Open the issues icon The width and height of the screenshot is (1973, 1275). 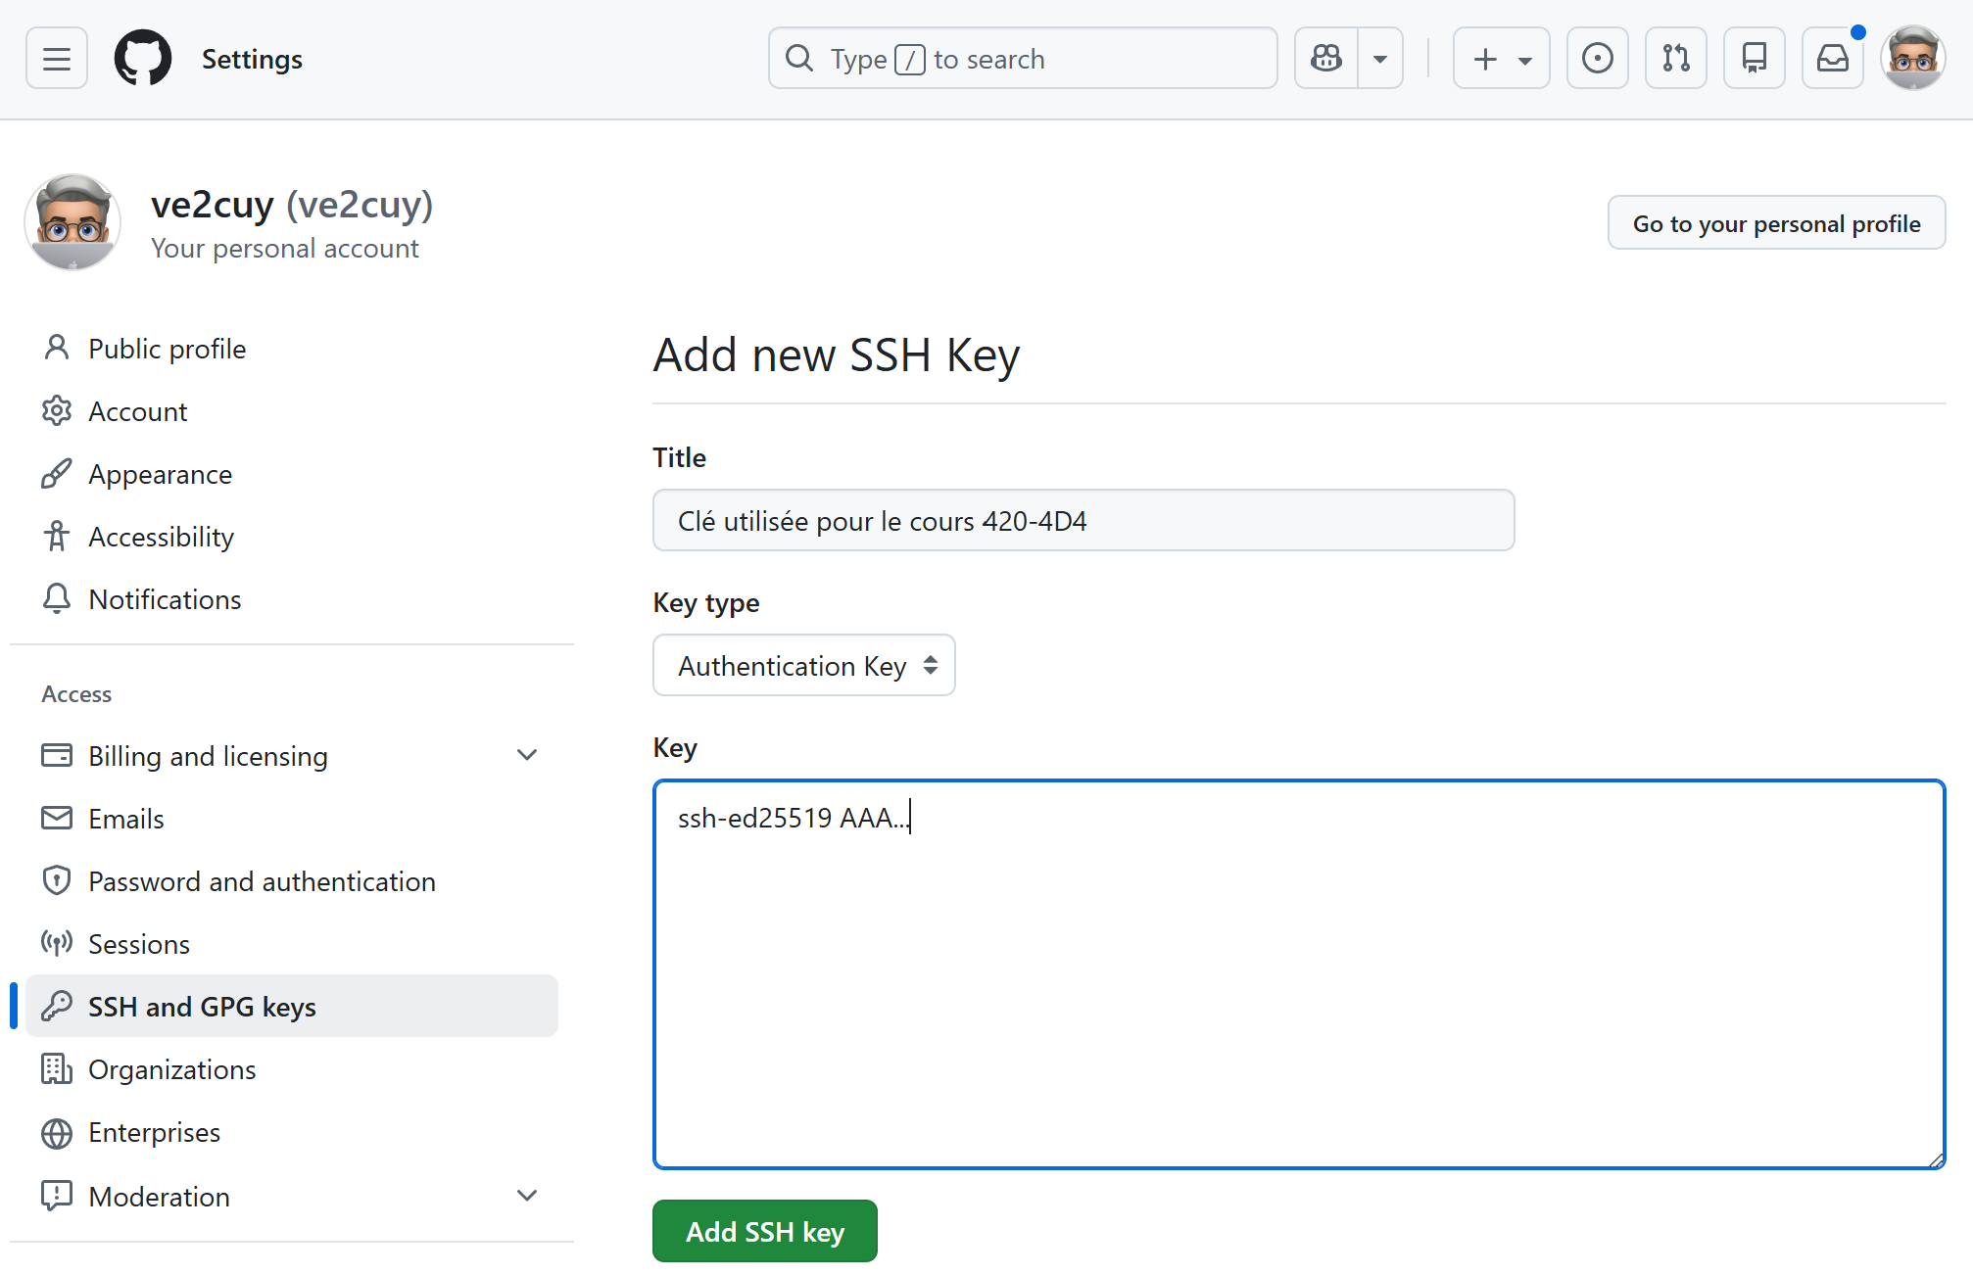(x=1597, y=58)
